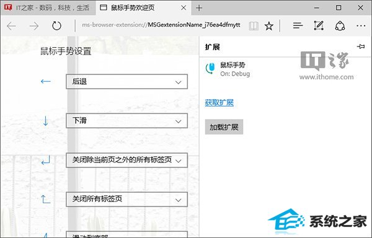
Task: Expand the 关闭除当前页之外的所有标签页 dropdown
Action: (x=126, y=160)
